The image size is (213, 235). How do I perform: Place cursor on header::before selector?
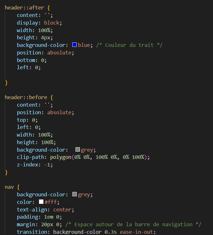[x=26, y=97]
